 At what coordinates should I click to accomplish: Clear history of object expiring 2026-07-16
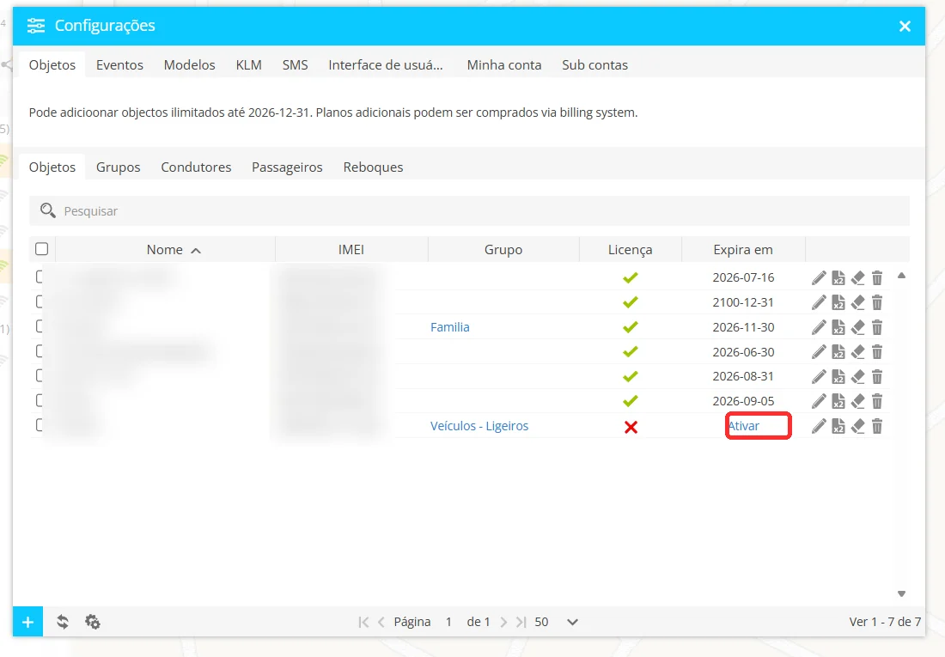pyautogui.click(x=857, y=278)
